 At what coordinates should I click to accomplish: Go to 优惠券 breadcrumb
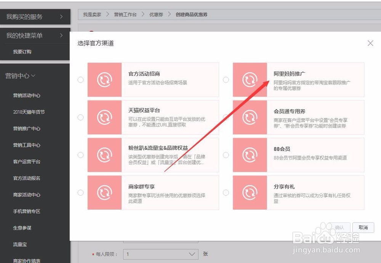point(156,14)
